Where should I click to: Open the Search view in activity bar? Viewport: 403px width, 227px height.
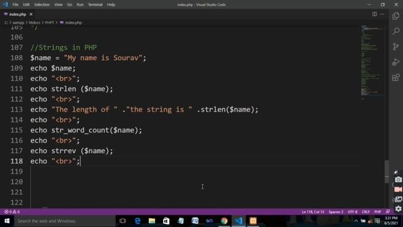pos(396,31)
